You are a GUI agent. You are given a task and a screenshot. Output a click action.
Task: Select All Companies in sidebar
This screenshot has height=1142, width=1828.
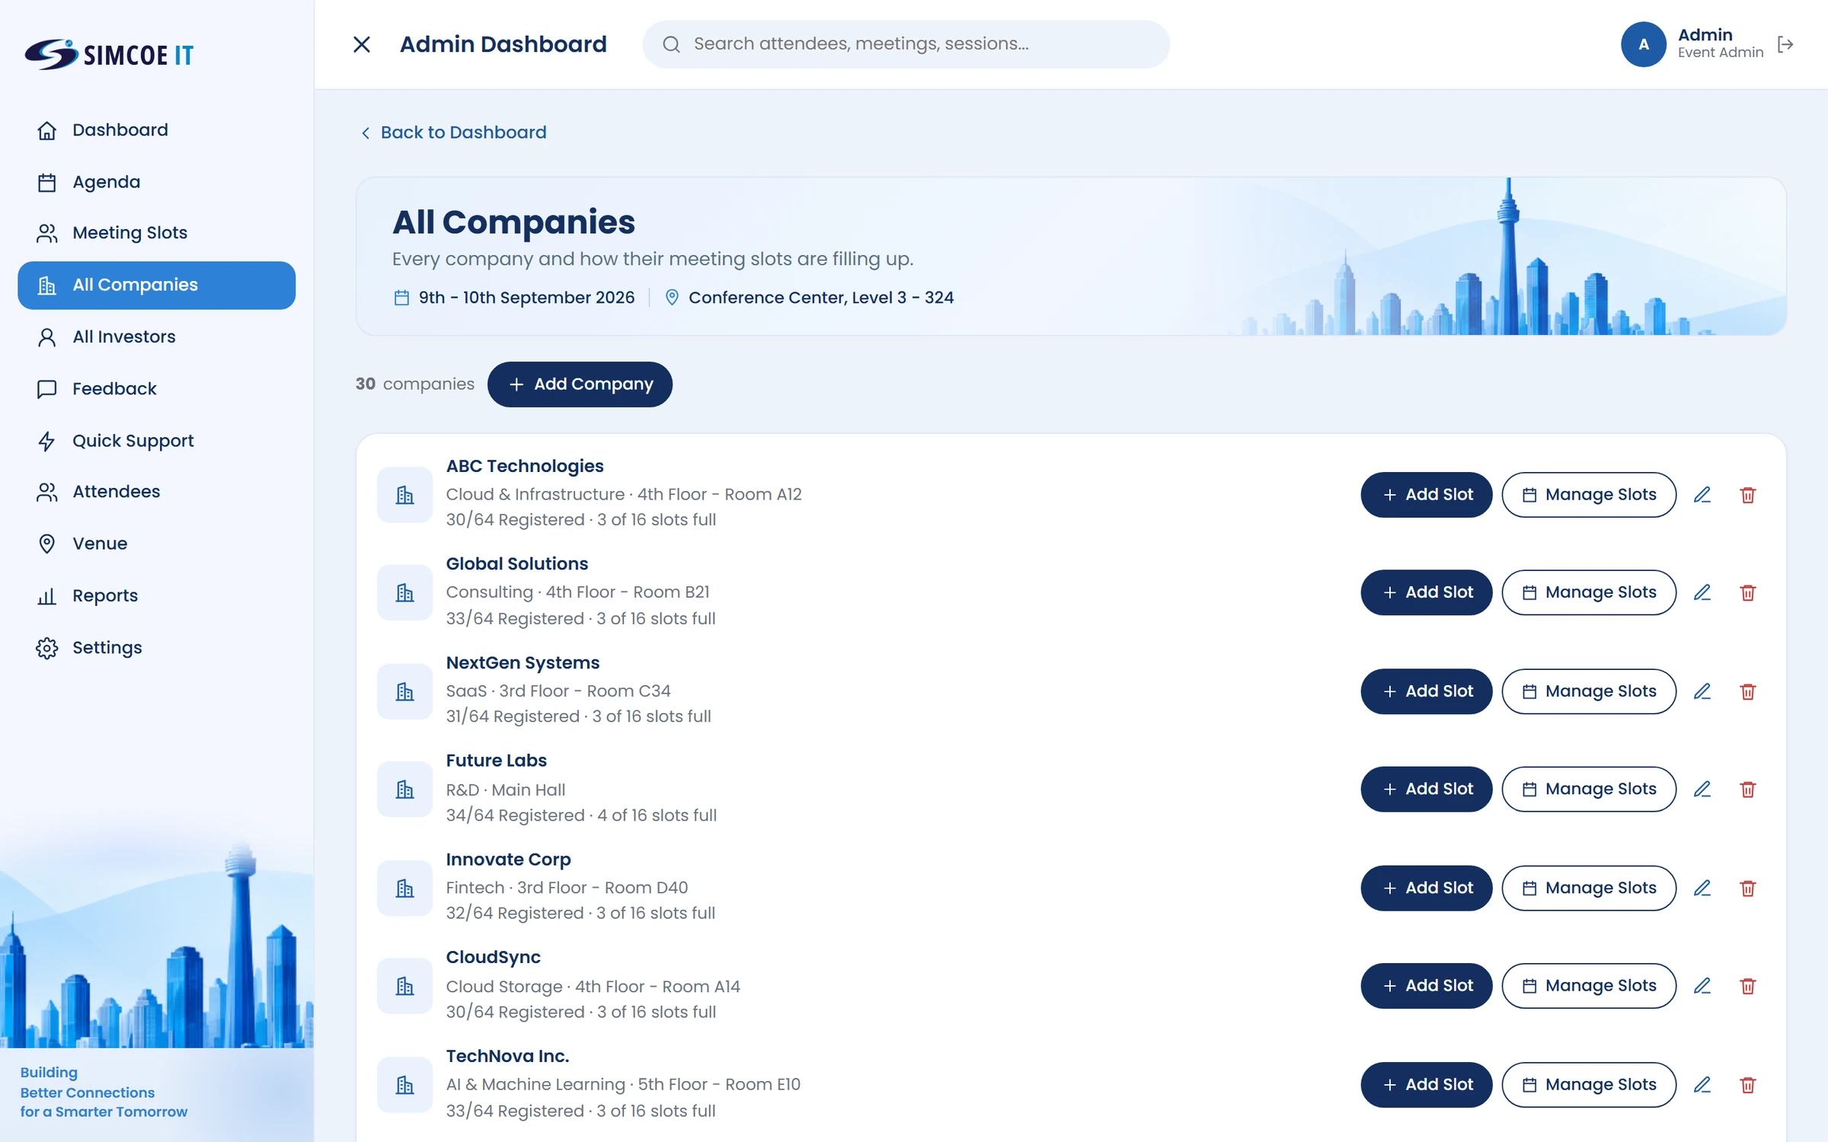[x=156, y=285]
